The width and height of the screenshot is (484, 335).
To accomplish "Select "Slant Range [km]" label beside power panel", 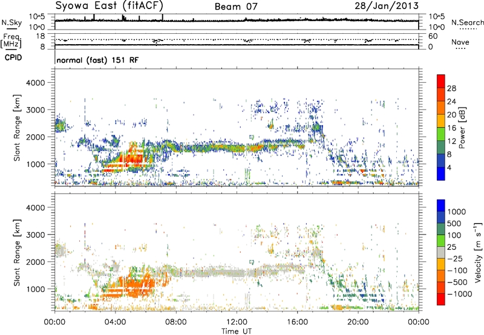I will tap(17, 128).
